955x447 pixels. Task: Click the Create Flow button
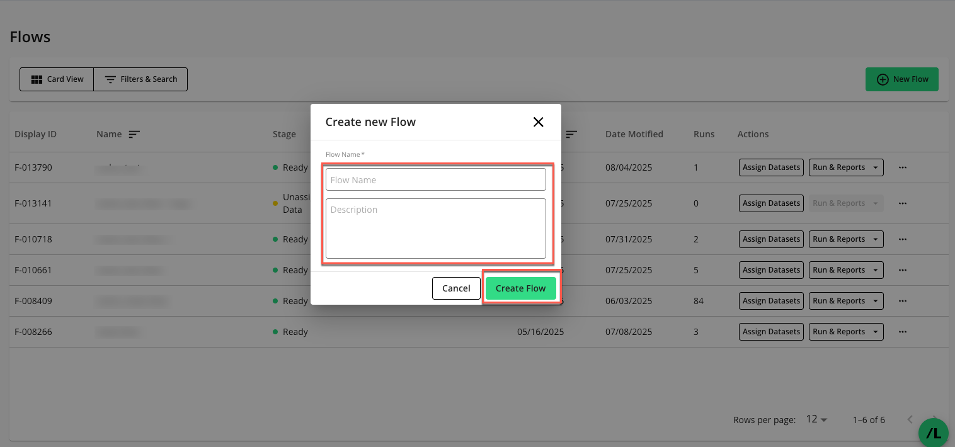521,288
